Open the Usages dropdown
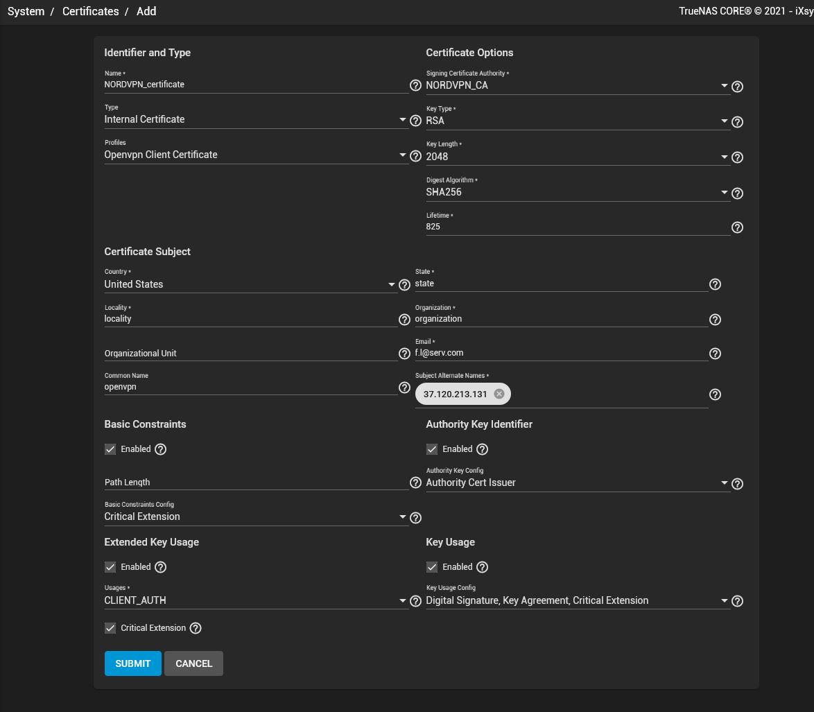Screen dimensions: 814x712 tap(256, 600)
